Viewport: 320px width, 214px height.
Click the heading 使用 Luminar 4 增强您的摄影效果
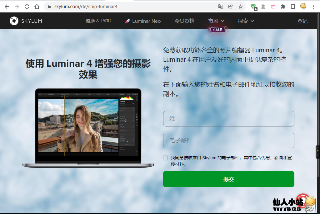(88, 69)
